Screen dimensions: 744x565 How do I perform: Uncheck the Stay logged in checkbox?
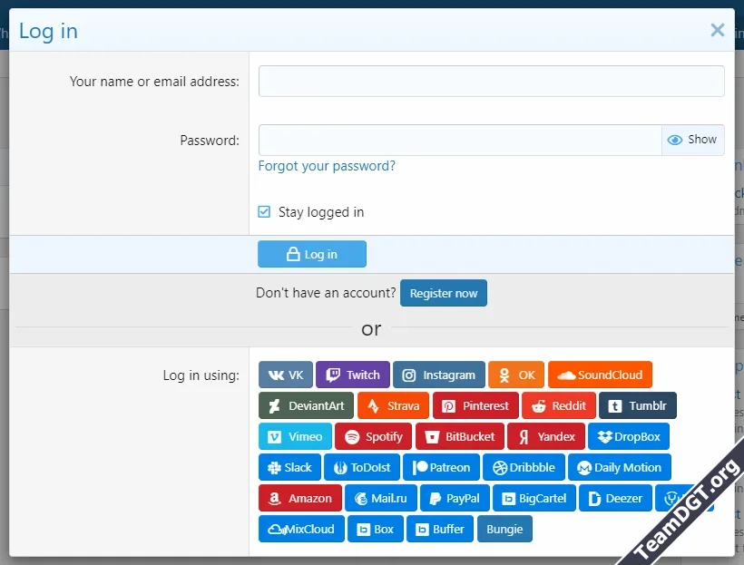pyautogui.click(x=263, y=211)
